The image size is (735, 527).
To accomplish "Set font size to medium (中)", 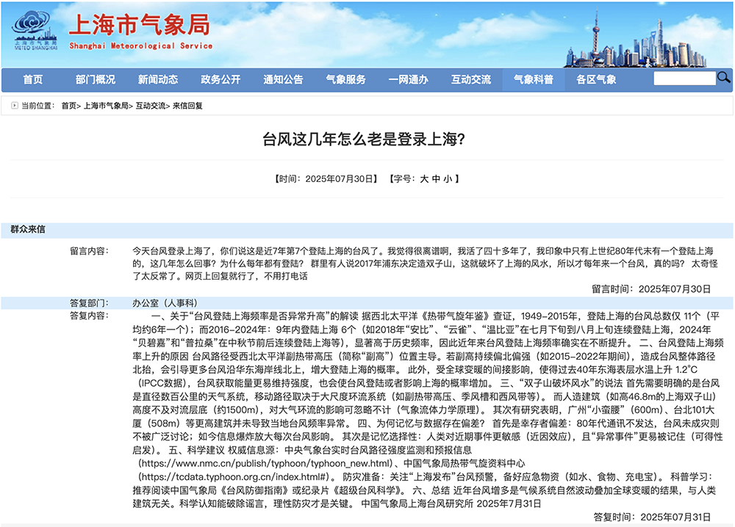I will pyautogui.click(x=435, y=178).
